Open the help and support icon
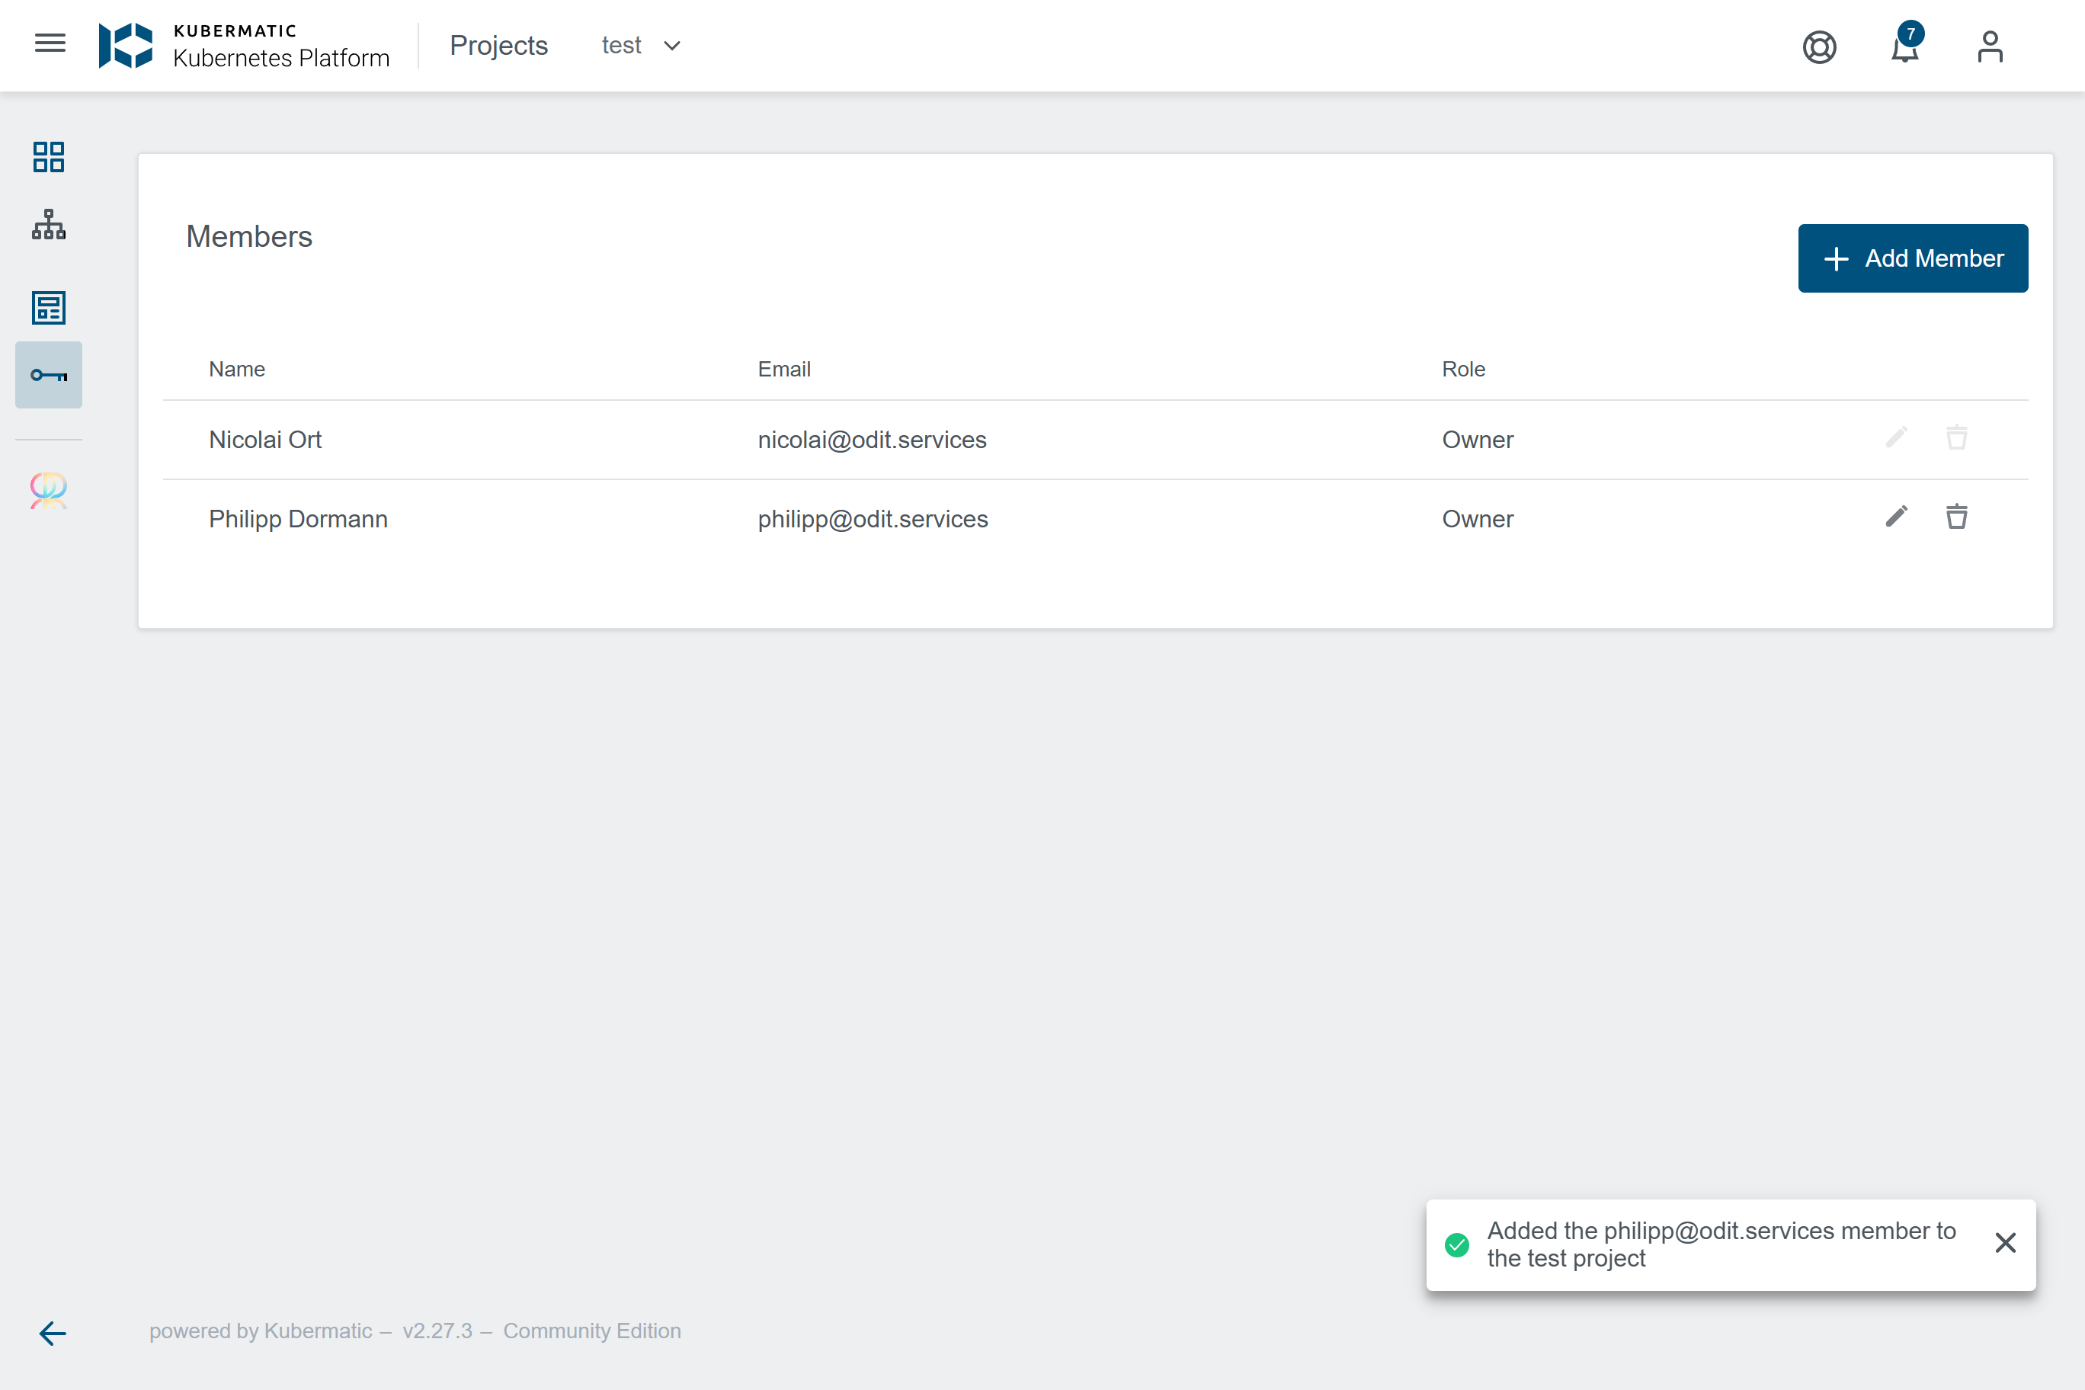The width and height of the screenshot is (2085, 1390). click(x=1819, y=46)
